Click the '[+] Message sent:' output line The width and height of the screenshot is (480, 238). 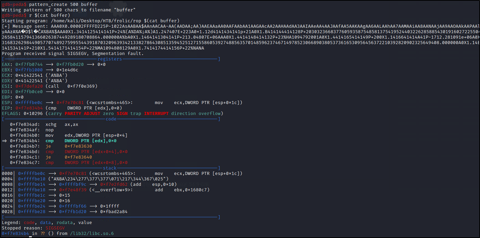tap(240, 26)
